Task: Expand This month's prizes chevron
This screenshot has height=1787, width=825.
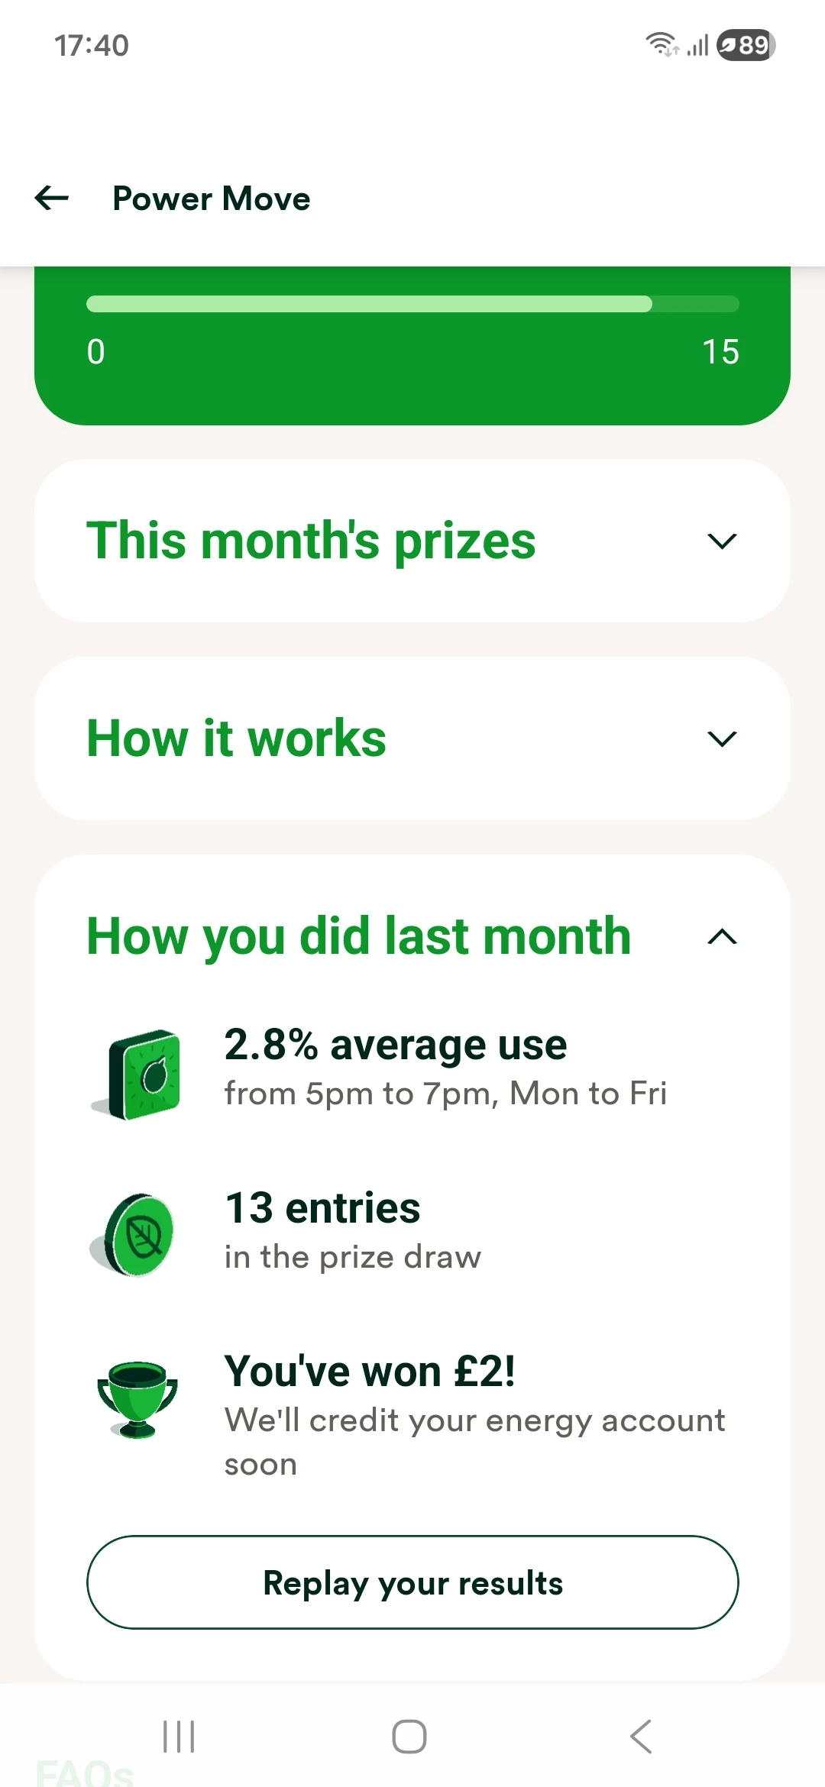Action: coord(722,541)
